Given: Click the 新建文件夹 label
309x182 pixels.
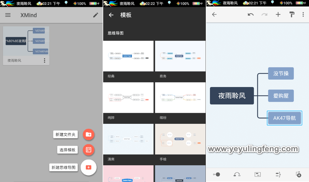Looking at the screenshot, I should click(65, 135).
